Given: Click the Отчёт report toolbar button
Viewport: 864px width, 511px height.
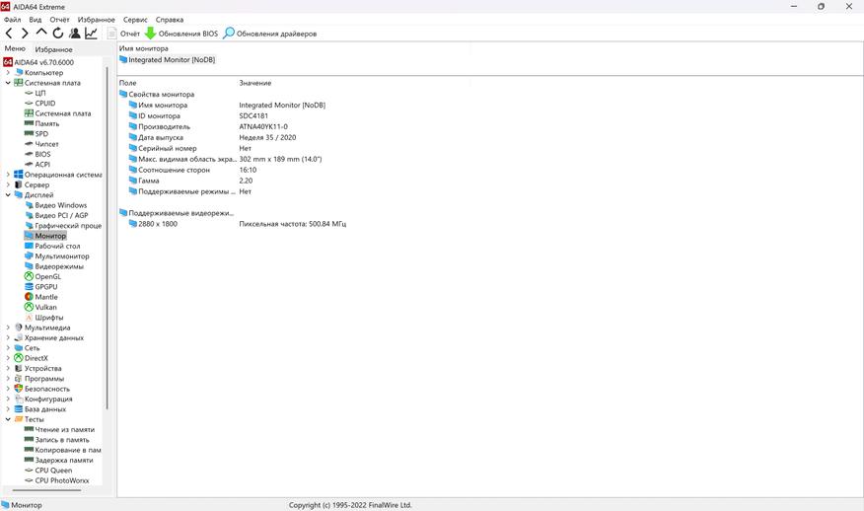Looking at the screenshot, I should click(124, 34).
